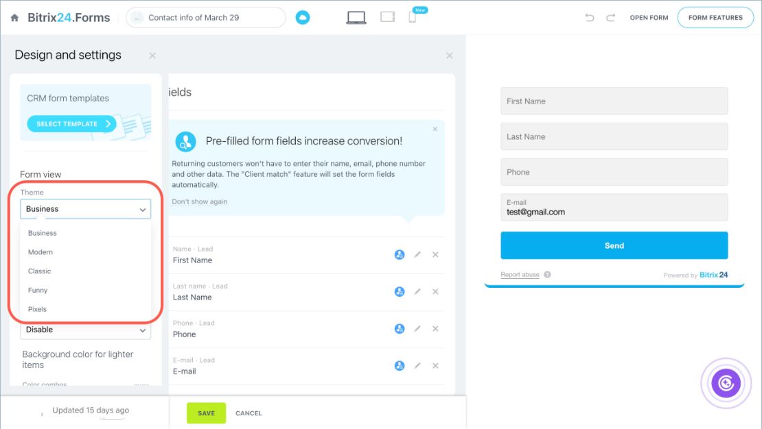
Task: Open the Disable dropdown
Action: (86, 330)
